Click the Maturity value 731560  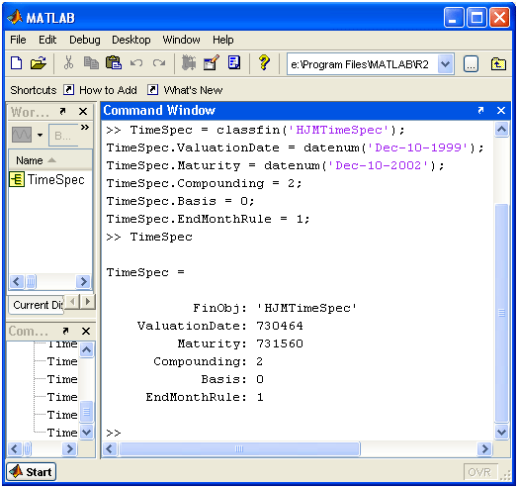click(x=280, y=343)
